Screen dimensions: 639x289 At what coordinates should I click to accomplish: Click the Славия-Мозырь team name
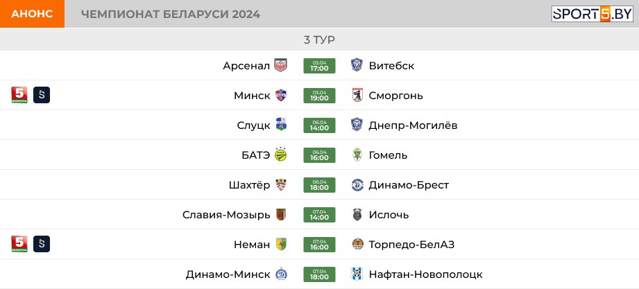click(226, 215)
